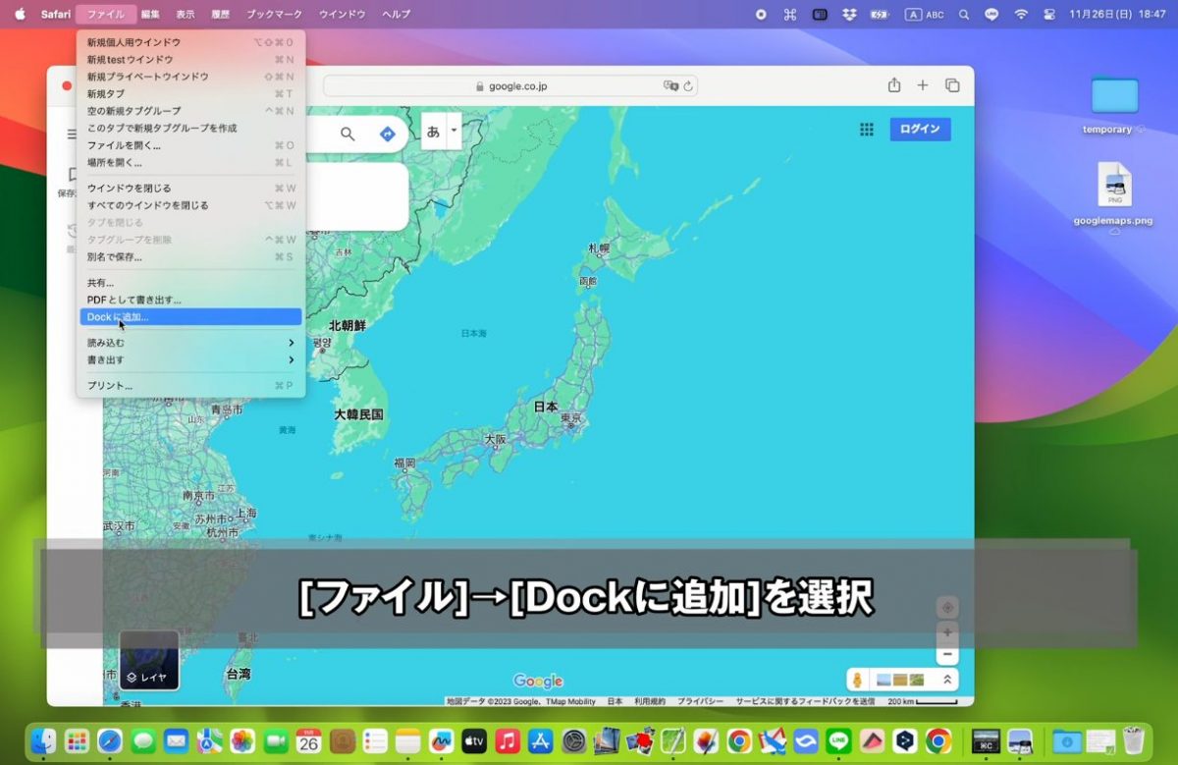Choose '新規プライベートウインドウ' menu entry
This screenshot has width=1178, height=765.
[190, 77]
